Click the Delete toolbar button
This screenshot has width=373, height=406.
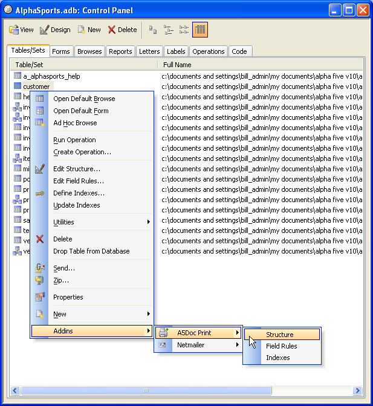[122, 30]
